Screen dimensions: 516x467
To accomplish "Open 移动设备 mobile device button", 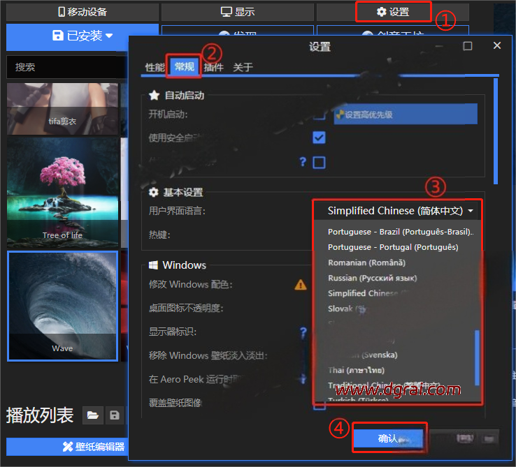I will [x=82, y=12].
